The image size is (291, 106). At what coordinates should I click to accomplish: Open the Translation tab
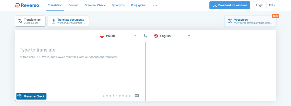tap(55, 5)
